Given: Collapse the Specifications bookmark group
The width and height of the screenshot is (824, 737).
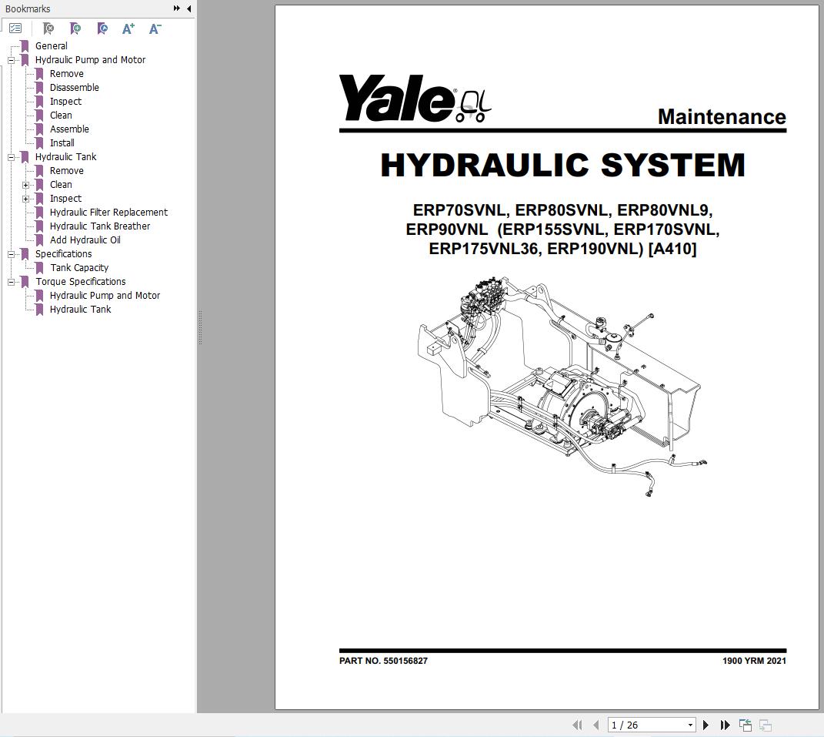Looking at the screenshot, I should click(10, 253).
